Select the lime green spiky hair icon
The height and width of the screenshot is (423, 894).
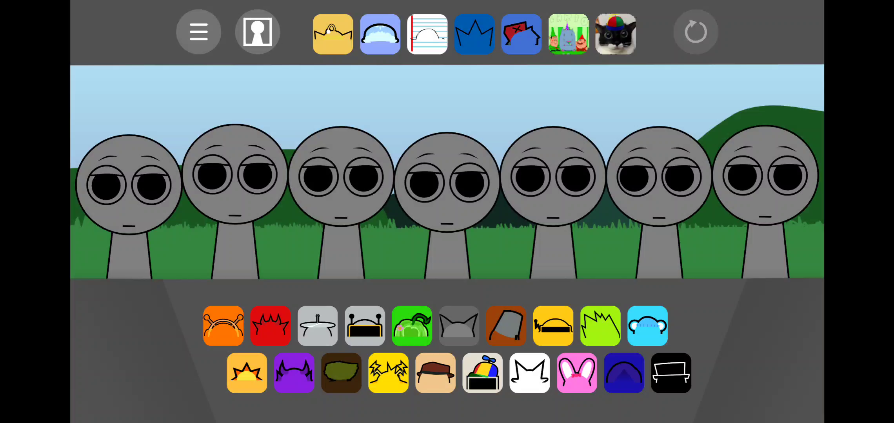pos(600,326)
